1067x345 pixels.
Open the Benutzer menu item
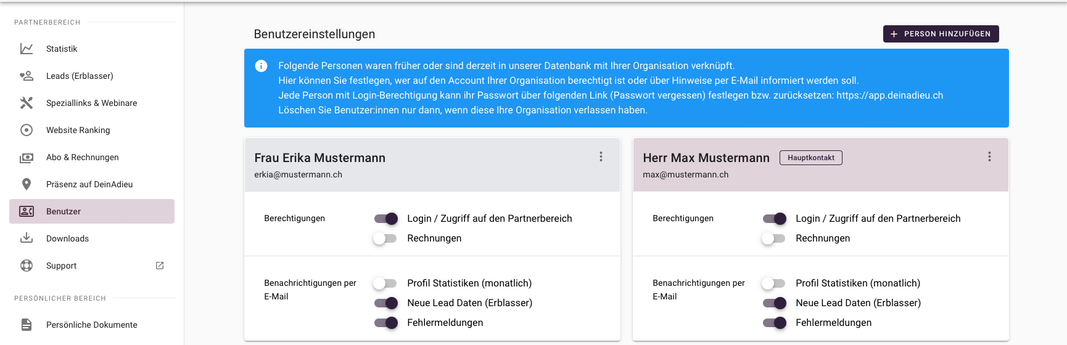click(x=92, y=211)
